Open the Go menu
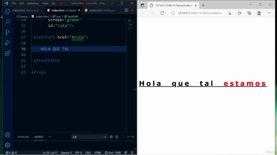This screenshot has height=155, width=277. [x=53, y=3]
